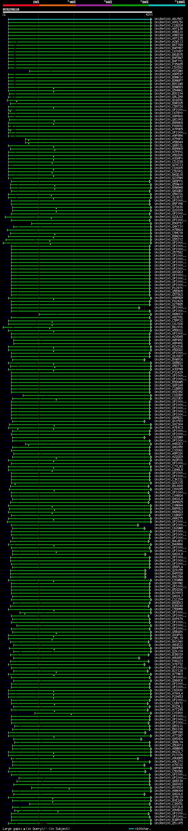
Task: Select hit UniRef100_C1N2G9
Action: 169,25
